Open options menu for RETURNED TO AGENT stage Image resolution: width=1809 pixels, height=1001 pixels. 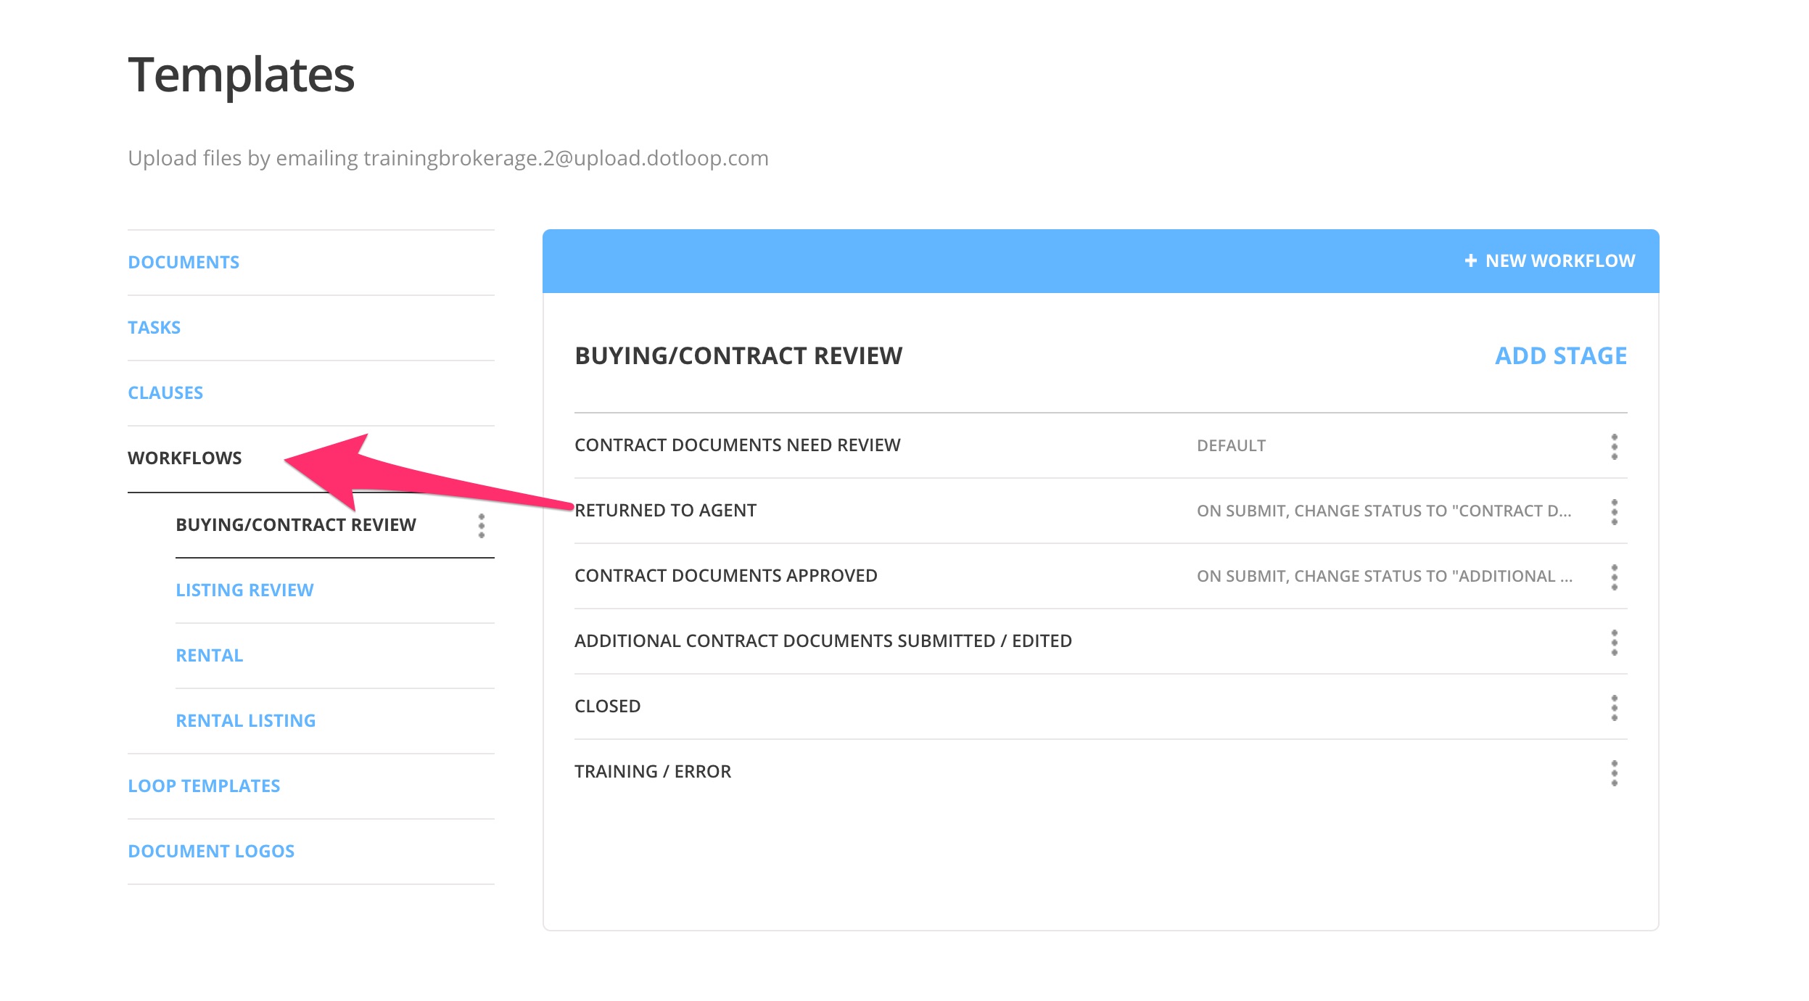[1614, 514]
